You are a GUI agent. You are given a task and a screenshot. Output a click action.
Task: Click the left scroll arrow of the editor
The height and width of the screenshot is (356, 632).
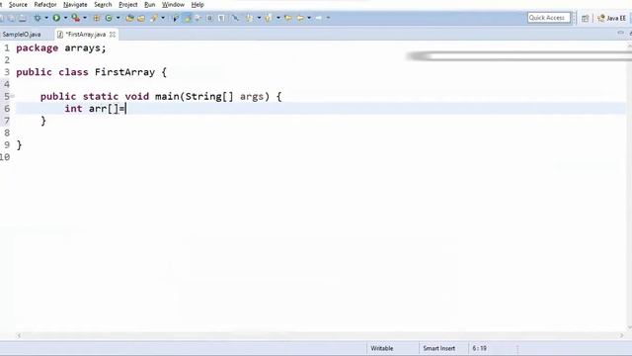(19, 335)
